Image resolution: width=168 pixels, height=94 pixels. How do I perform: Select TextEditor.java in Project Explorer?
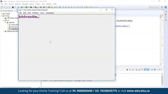15,29
